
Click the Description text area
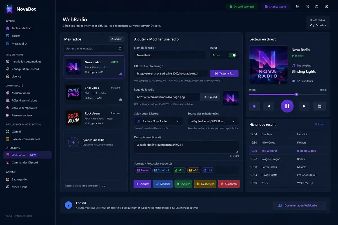click(186, 147)
